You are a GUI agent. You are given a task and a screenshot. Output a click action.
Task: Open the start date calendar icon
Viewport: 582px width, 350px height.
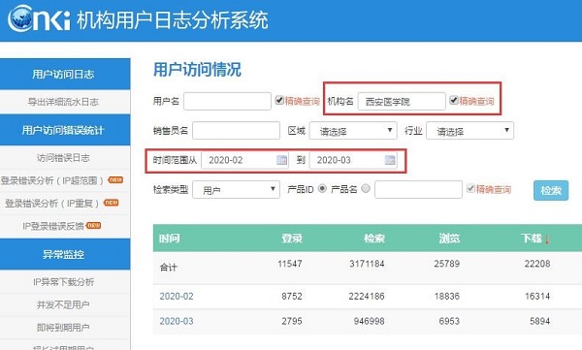tap(281, 160)
